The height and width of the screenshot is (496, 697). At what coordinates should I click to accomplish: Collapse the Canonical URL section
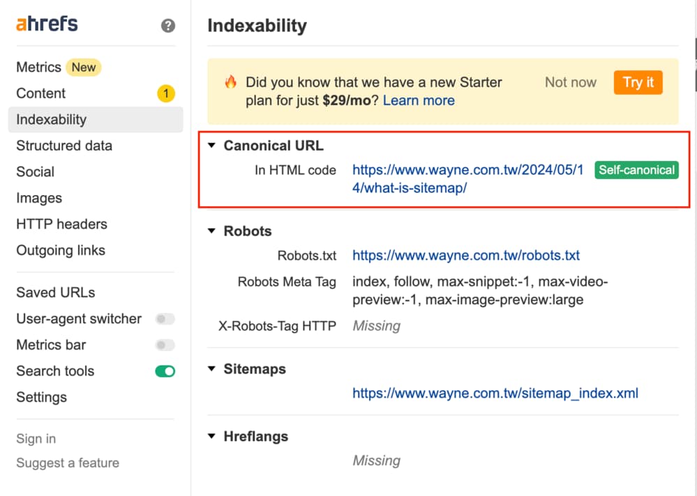pos(212,146)
